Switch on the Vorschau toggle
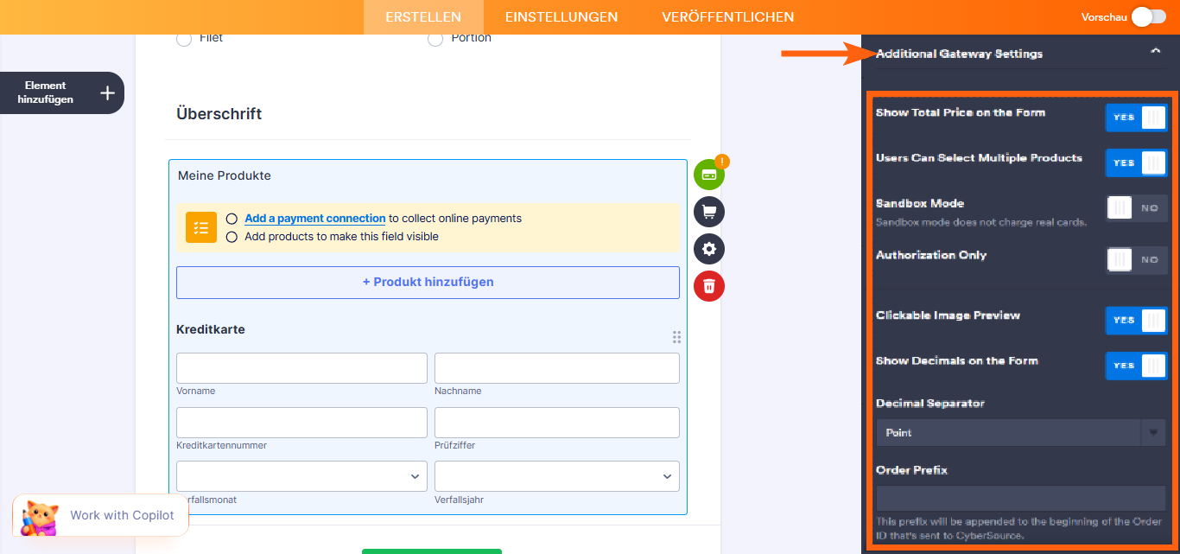This screenshot has height=554, width=1180. (x=1149, y=16)
